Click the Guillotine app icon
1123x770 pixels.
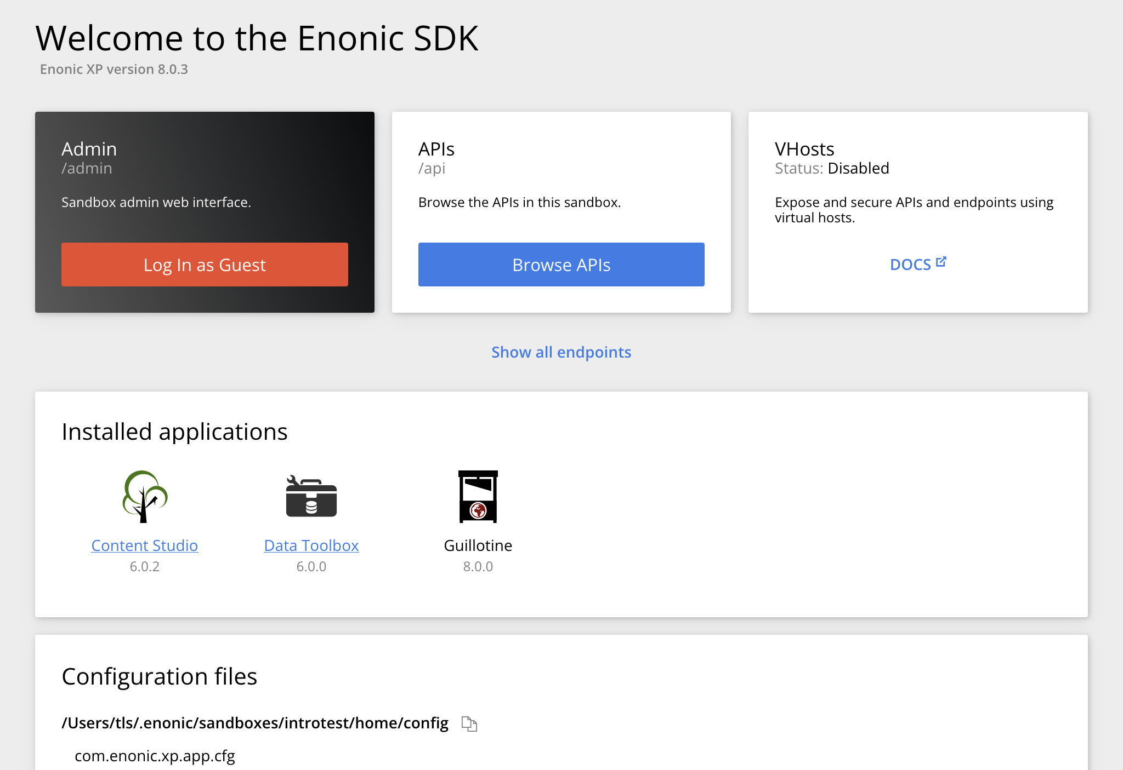478,496
